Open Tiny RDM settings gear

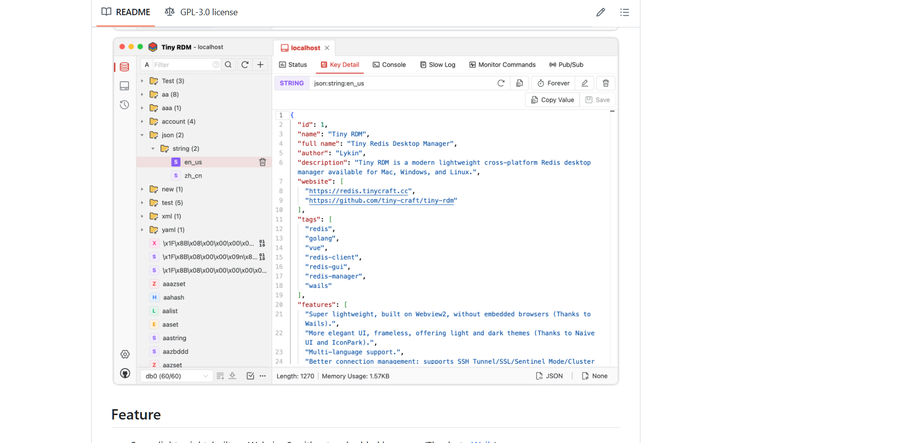pyautogui.click(x=125, y=354)
